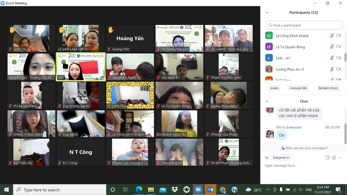
Task: Click Lê Công Minh Khánh's muted microphone icon
Action: (x=332, y=36)
